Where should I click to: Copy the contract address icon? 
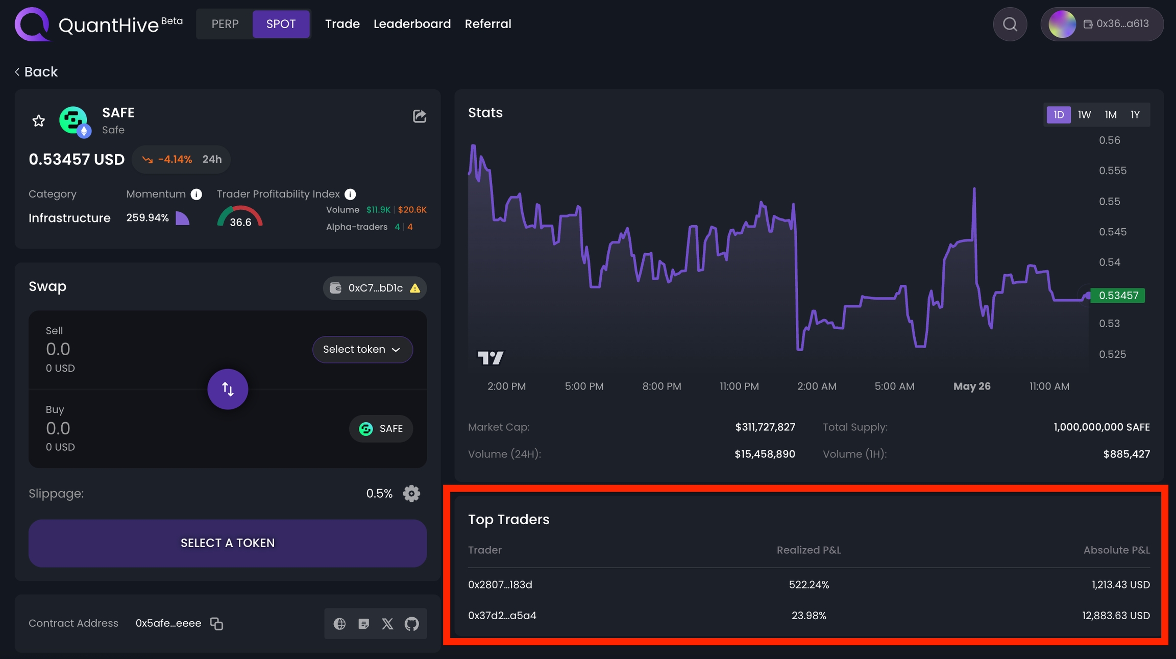(217, 623)
